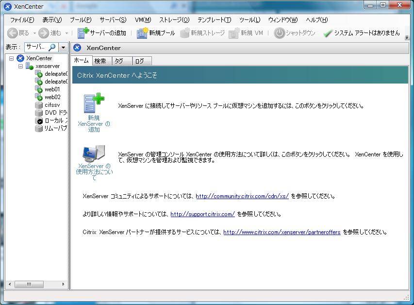The height and width of the screenshot is (305, 414).
Task: Open the Back history dropdown arrow
Action: click(34, 34)
